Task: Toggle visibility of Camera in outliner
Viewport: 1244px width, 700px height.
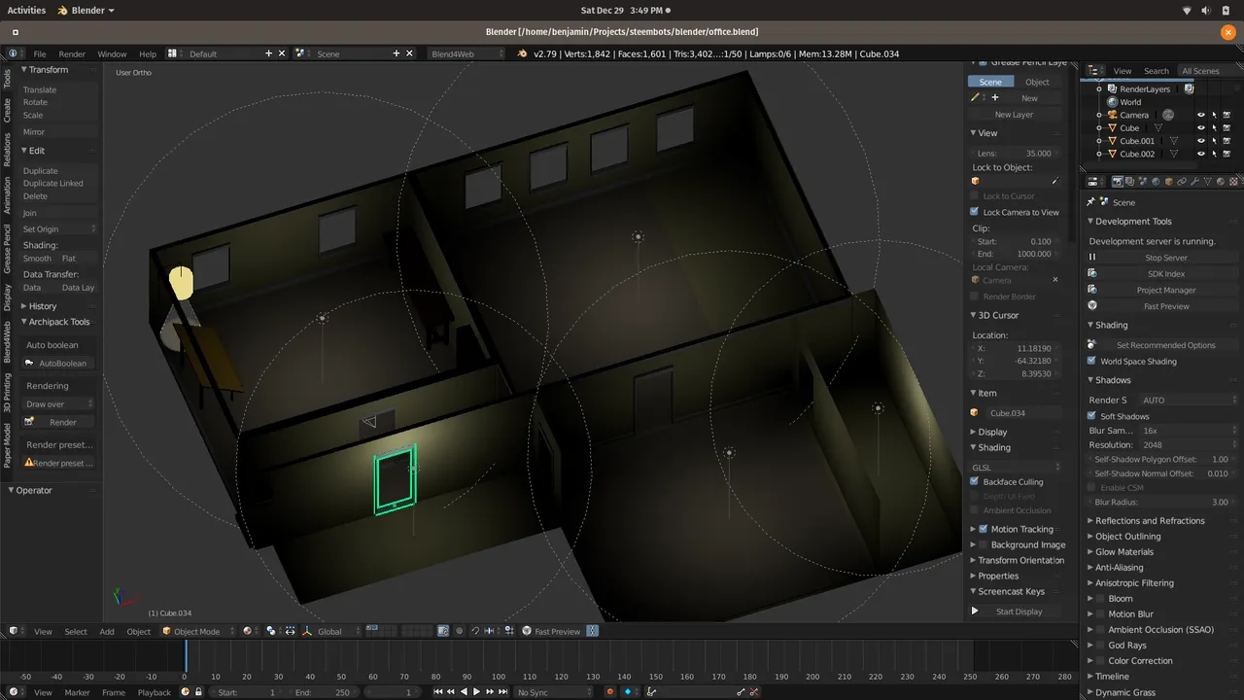Action: click(1200, 115)
